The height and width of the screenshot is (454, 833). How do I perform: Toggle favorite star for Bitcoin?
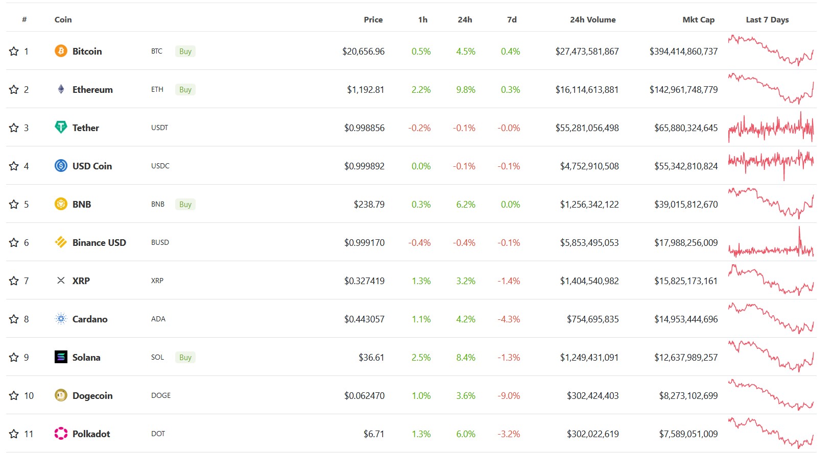point(14,51)
